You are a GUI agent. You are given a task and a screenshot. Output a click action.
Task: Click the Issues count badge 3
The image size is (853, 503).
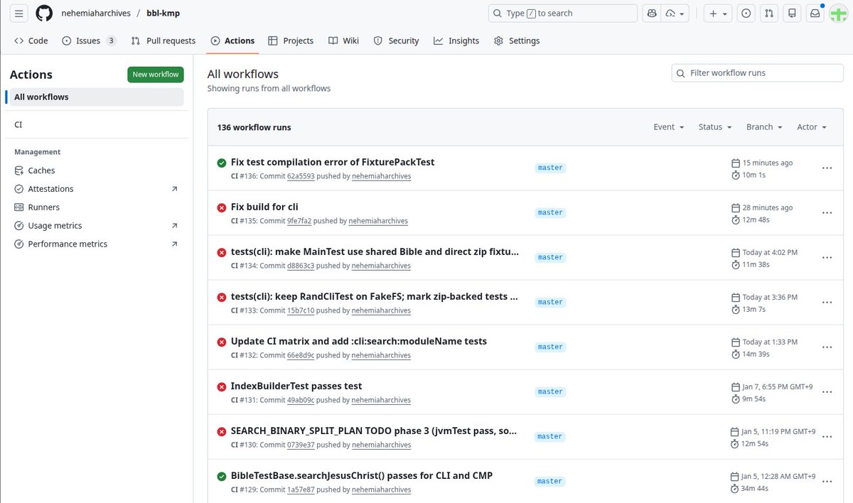pos(111,41)
